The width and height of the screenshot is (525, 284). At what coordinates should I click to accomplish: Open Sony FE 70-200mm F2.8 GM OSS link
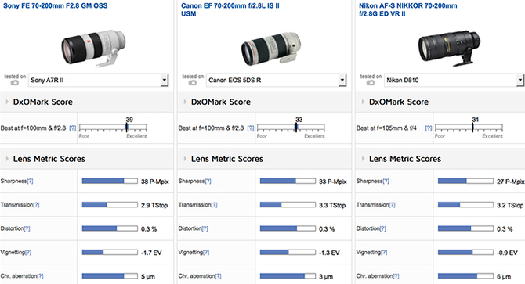click(56, 5)
